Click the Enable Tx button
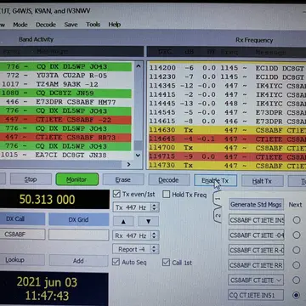Image resolution: width=306 pixels, height=306 pixels. [215, 180]
